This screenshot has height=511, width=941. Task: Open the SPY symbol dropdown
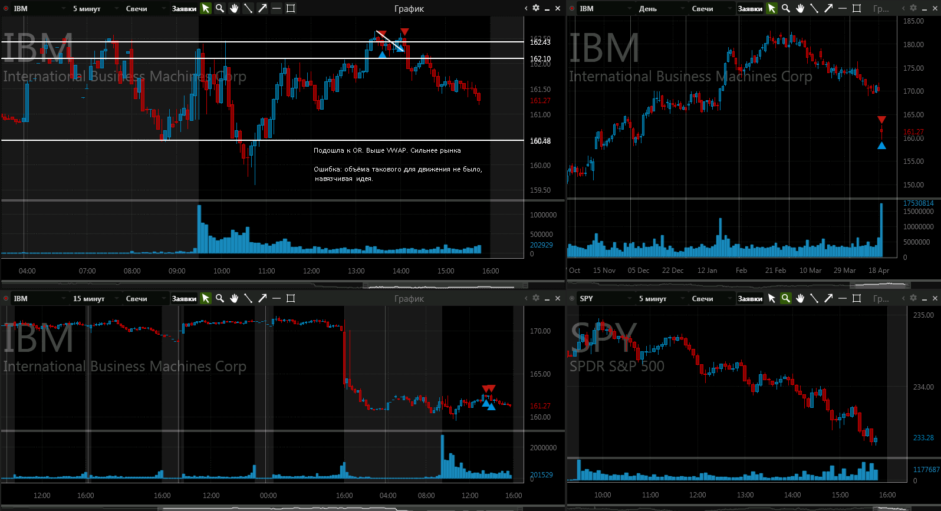click(605, 299)
